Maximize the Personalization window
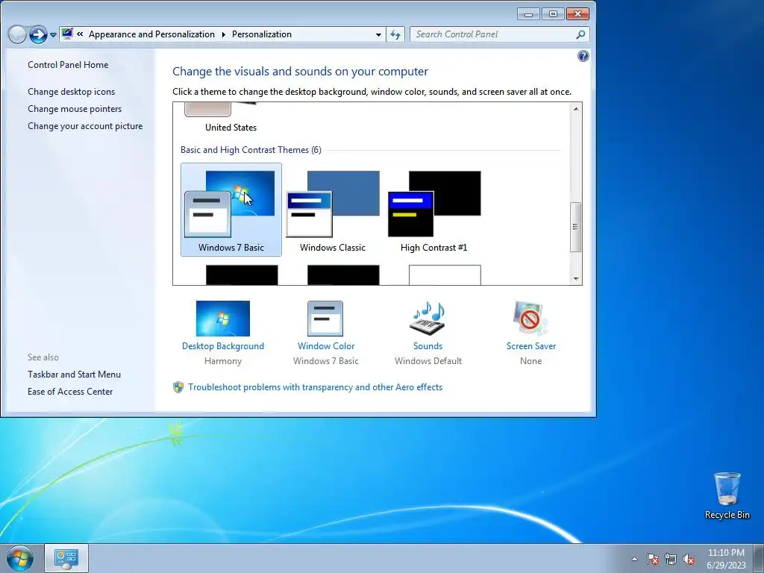Image resolution: width=764 pixels, height=573 pixels. pyautogui.click(x=553, y=14)
